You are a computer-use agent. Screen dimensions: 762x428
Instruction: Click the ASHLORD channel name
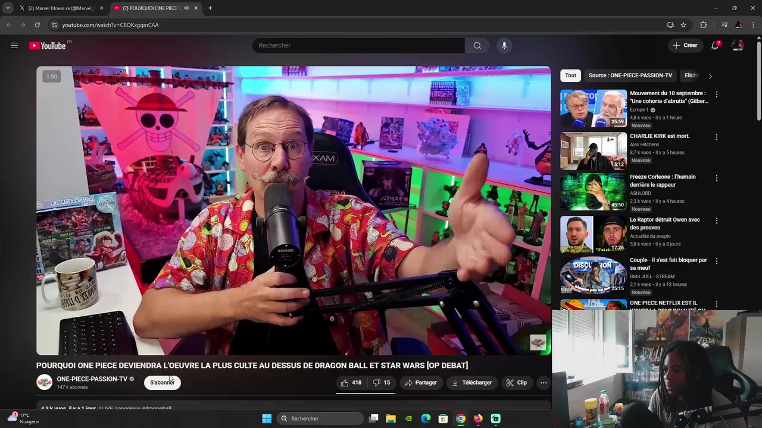[x=641, y=193]
